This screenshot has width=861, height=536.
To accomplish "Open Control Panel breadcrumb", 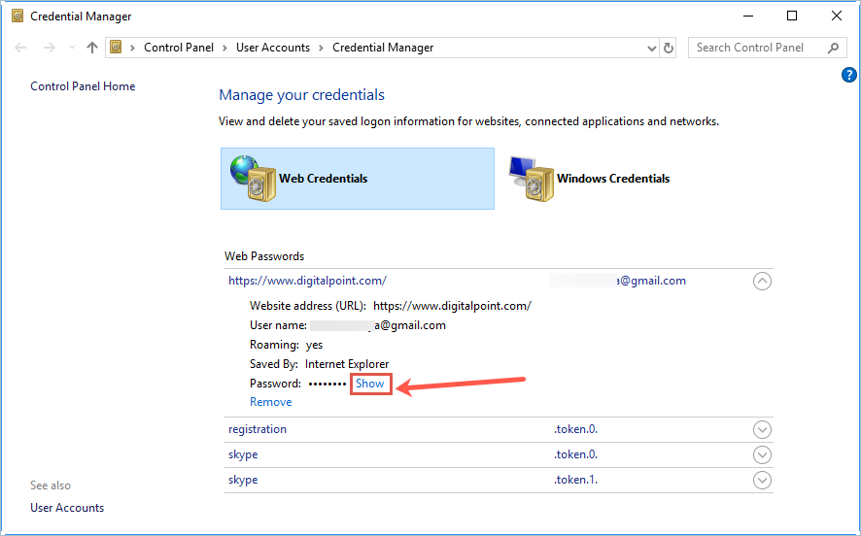I will pos(179,48).
